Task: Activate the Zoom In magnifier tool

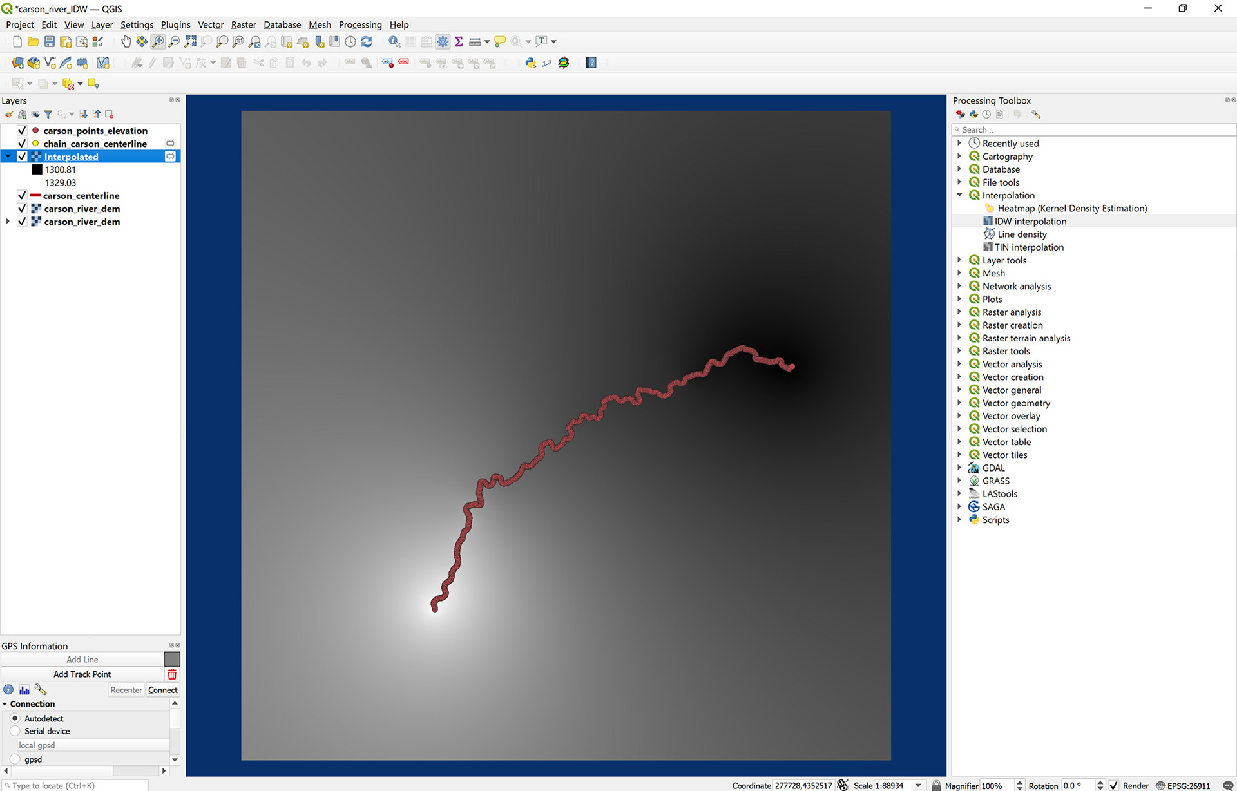Action: [x=158, y=42]
